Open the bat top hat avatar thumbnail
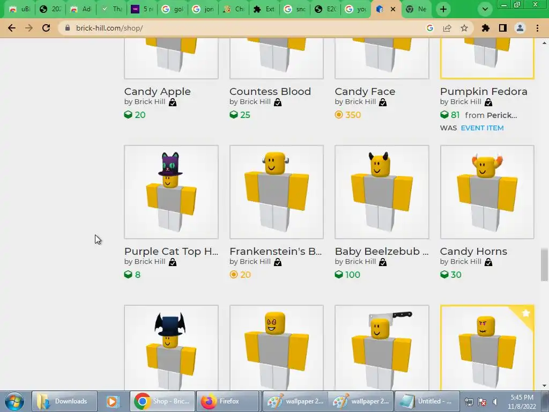 [171, 348]
